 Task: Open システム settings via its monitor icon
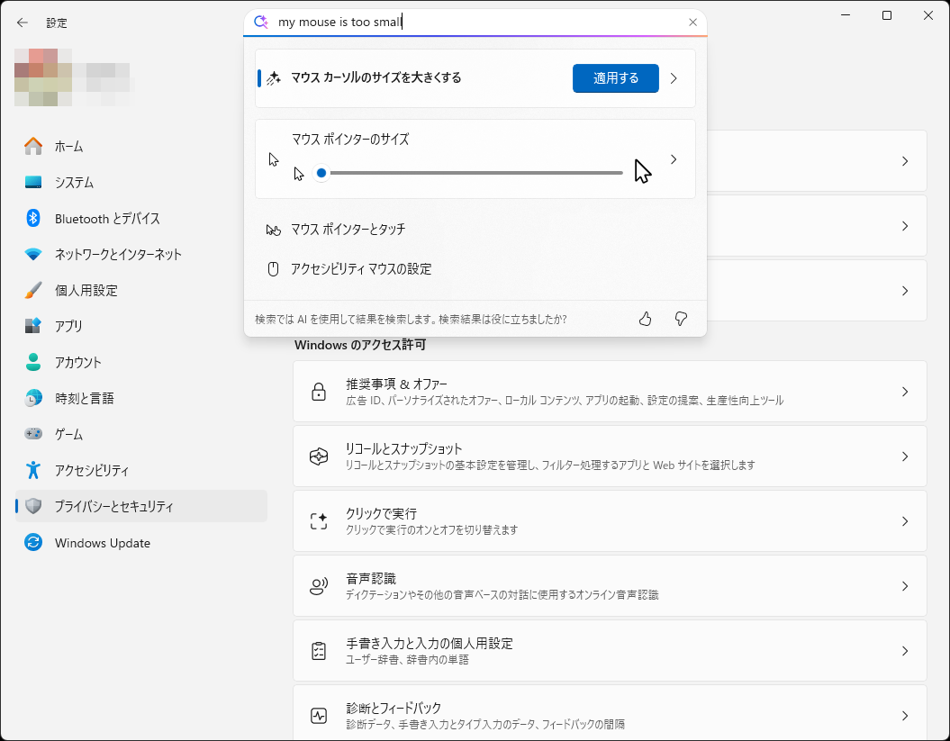pyautogui.click(x=32, y=182)
